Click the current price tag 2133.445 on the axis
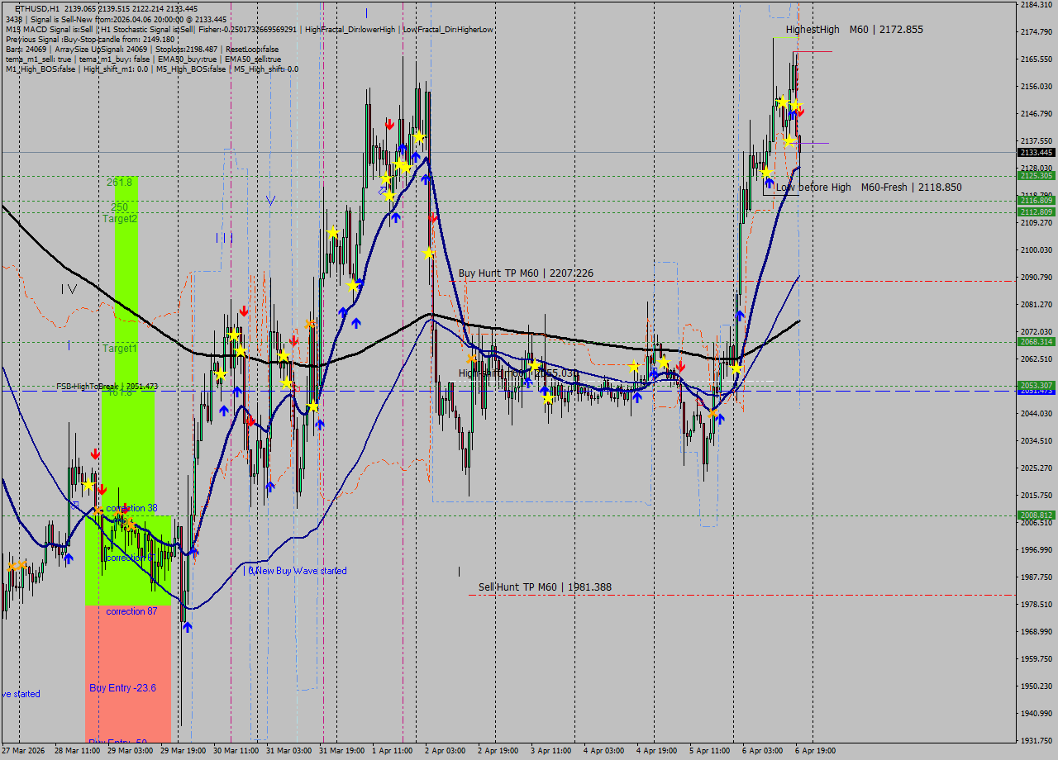 coord(1036,152)
